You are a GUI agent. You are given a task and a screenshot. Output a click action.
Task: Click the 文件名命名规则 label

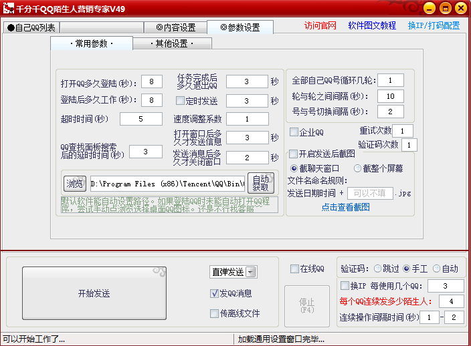pos(317,180)
